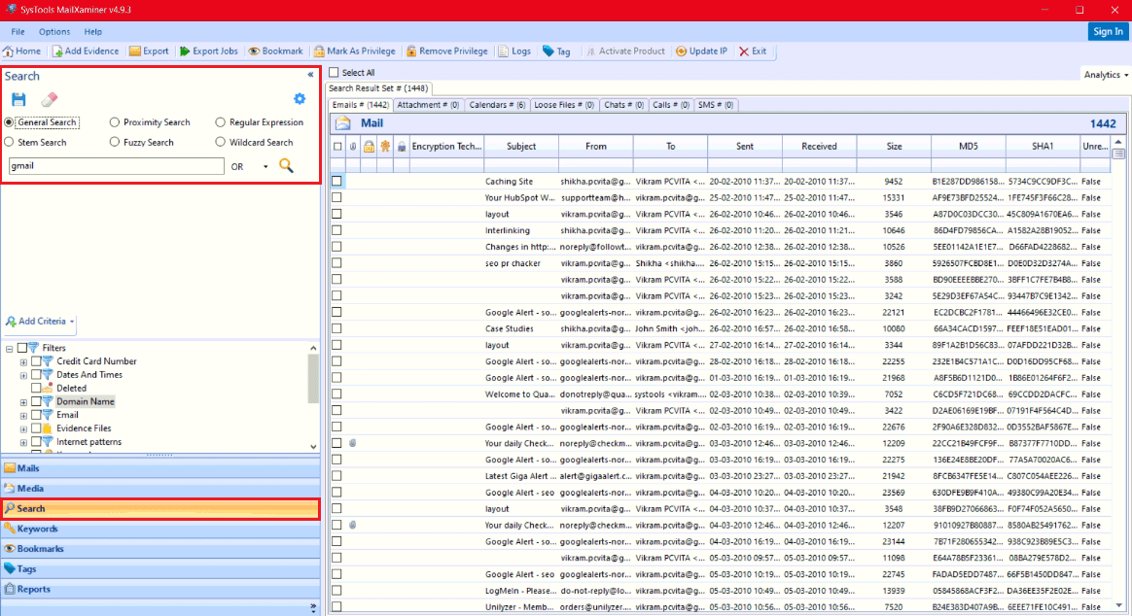
Task: Click the Add Evidence toolbar button
Action: pos(86,51)
